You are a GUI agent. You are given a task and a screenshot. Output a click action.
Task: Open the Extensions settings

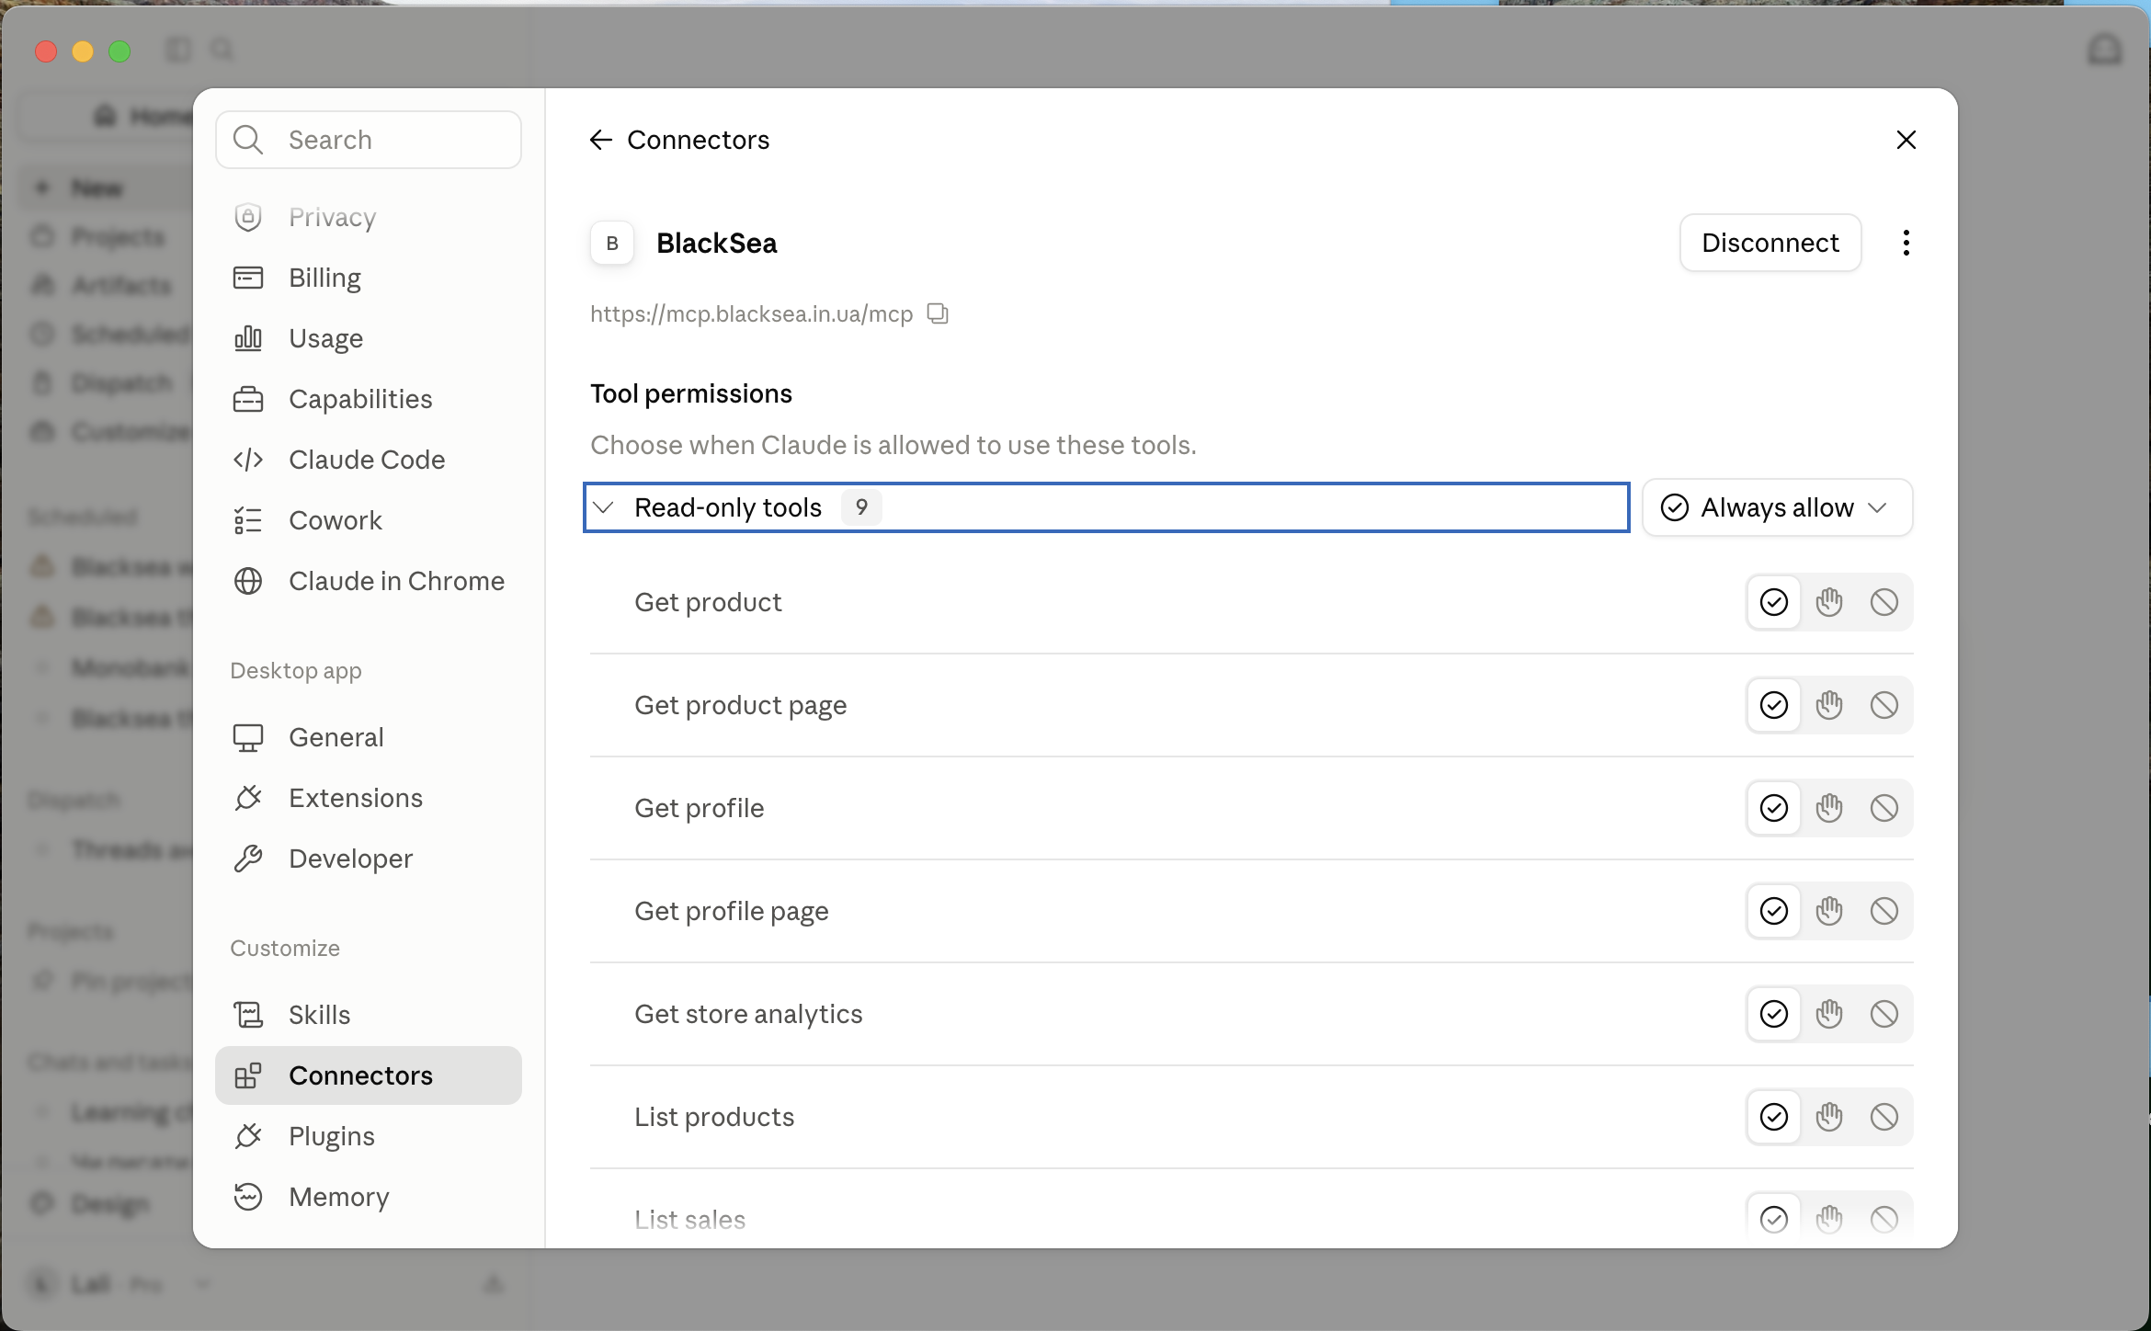[369, 798]
